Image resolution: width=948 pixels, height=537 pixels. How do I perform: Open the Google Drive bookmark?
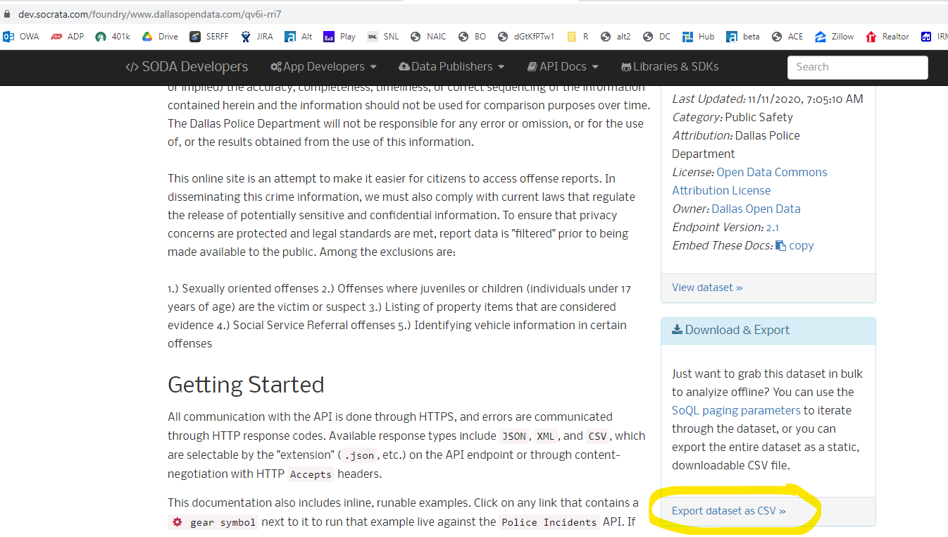pos(159,36)
